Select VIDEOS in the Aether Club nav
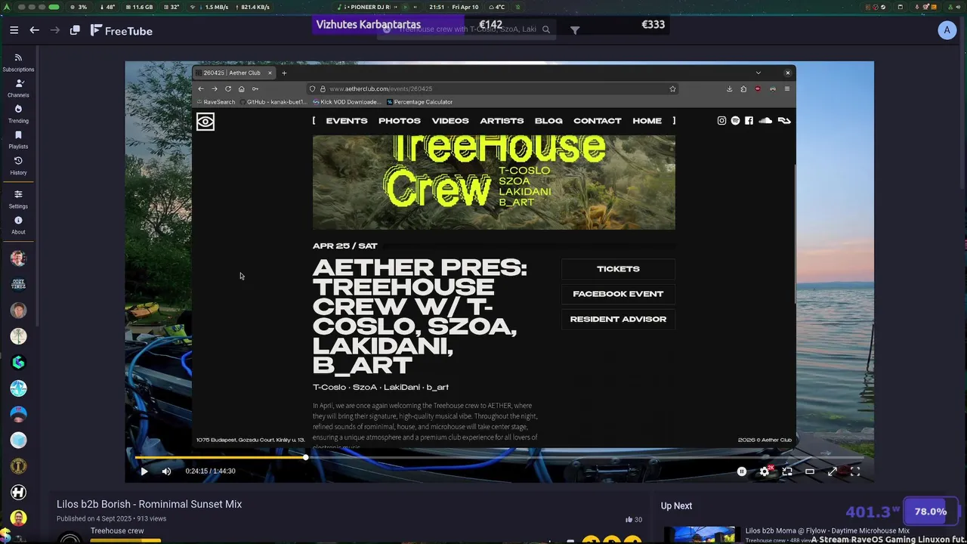This screenshot has height=544, width=967. point(450,121)
